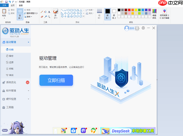Pick the yellow palette color
Image resolution: width=183 pixels, height=136 pixels.
[136, 10]
